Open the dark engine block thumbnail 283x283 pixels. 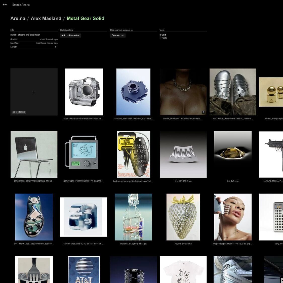[x=133, y=270]
